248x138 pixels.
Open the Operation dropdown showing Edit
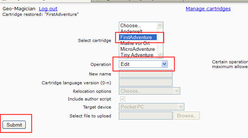click(143, 64)
